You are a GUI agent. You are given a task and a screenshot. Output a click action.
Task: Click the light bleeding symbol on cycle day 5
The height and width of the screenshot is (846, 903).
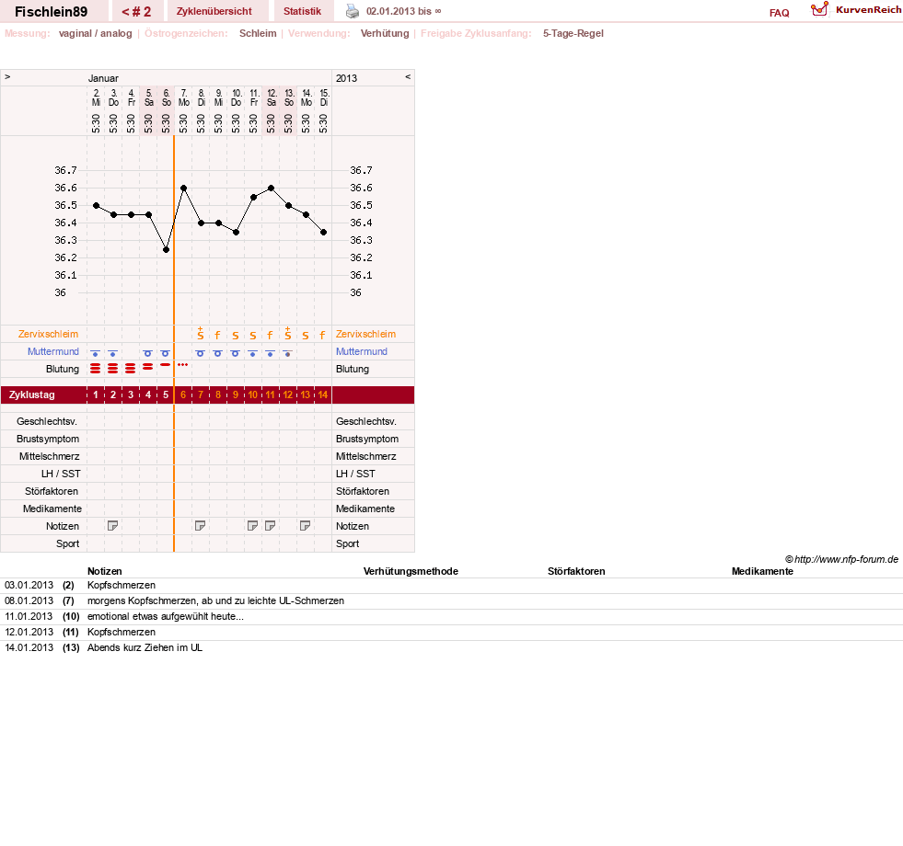point(166,365)
